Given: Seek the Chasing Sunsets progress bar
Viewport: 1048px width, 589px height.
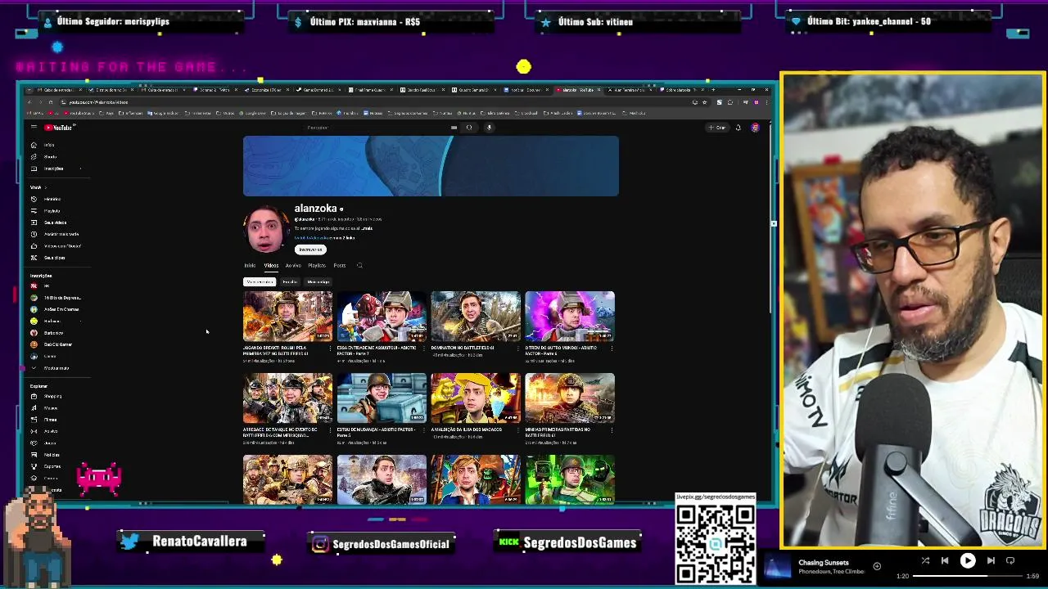Looking at the screenshot, I should (x=968, y=576).
